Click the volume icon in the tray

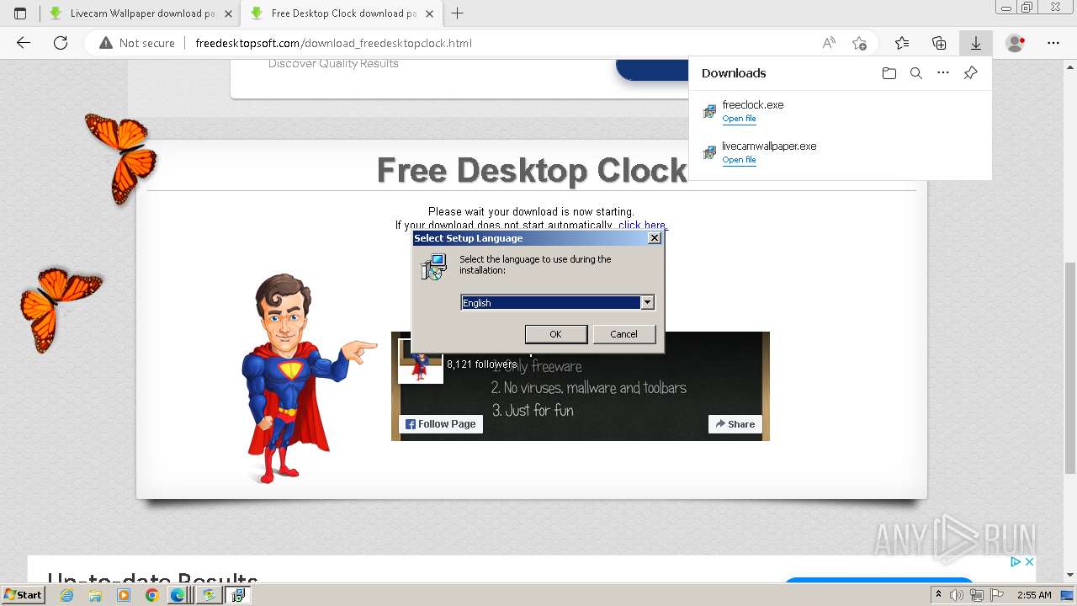[x=958, y=595]
